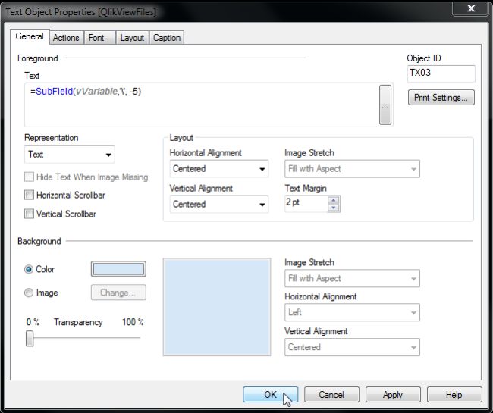The image size is (493, 413).
Task: Decrease the Text Margin spinner down arrow
Action: [334, 208]
